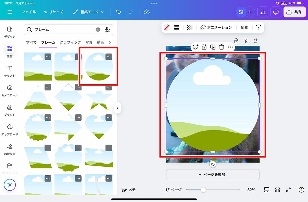This screenshot has width=308, height=202.
Task: Toggle the page thumbnails strip view icon
Action: (267, 190)
